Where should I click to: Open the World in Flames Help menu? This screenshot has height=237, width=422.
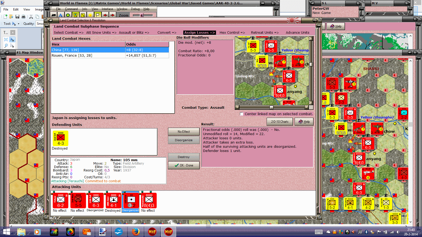(146, 9)
